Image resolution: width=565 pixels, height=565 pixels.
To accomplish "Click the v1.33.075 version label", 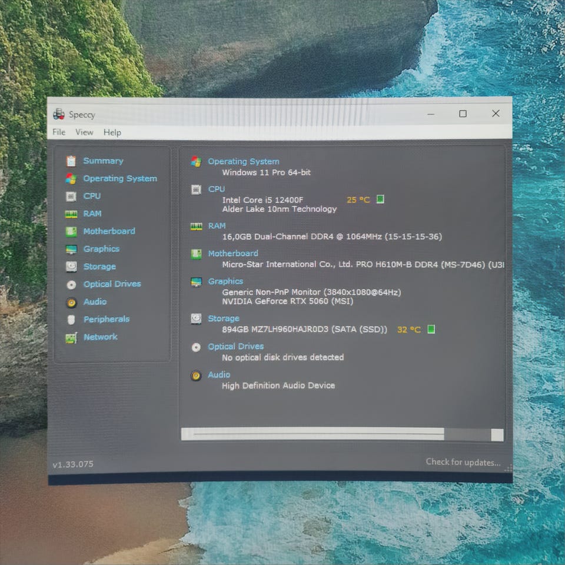I will click(x=73, y=464).
